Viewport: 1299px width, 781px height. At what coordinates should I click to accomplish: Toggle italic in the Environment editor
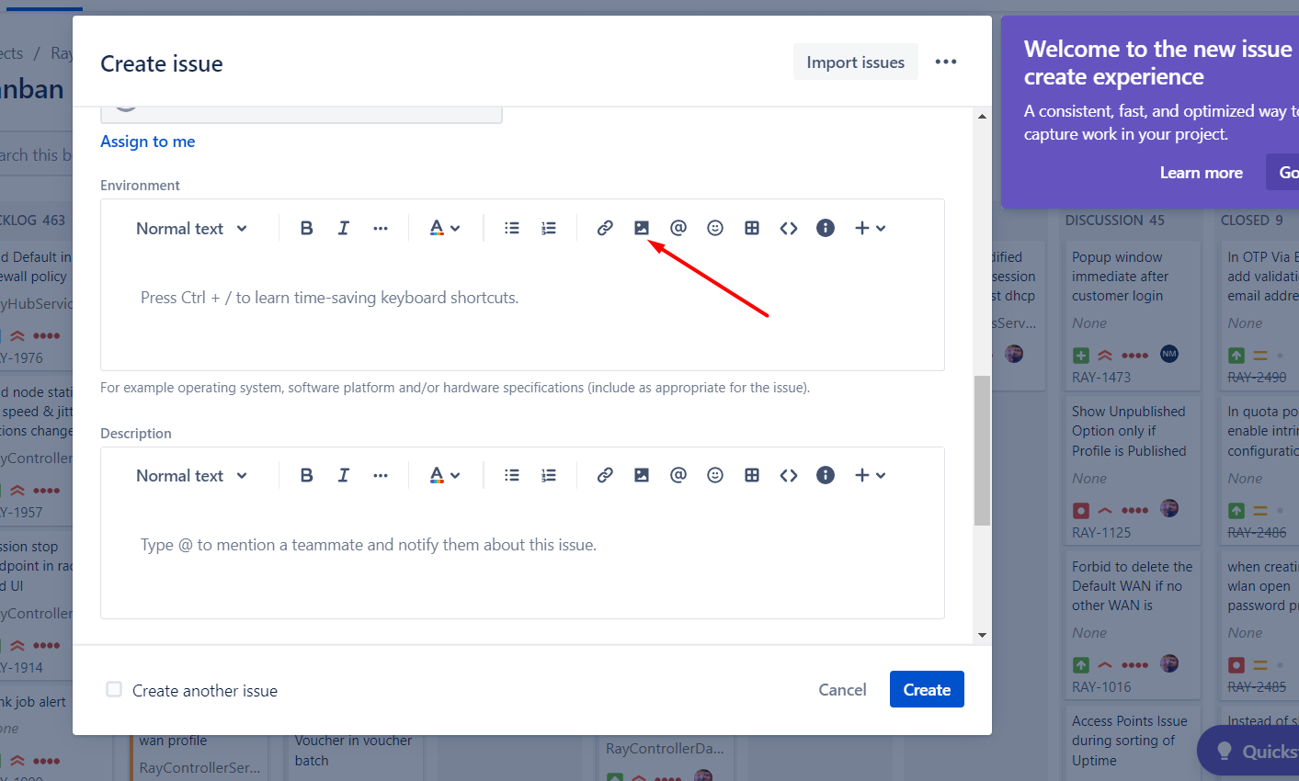pyautogui.click(x=344, y=228)
